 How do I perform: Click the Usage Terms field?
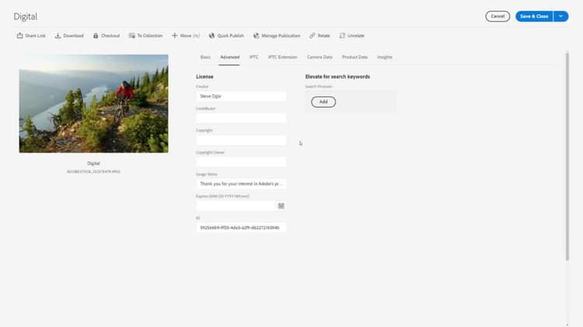[241, 184]
